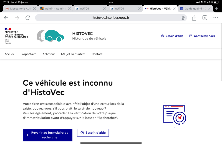
Task: Close the HistoVec tab
Action: (174, 9)
